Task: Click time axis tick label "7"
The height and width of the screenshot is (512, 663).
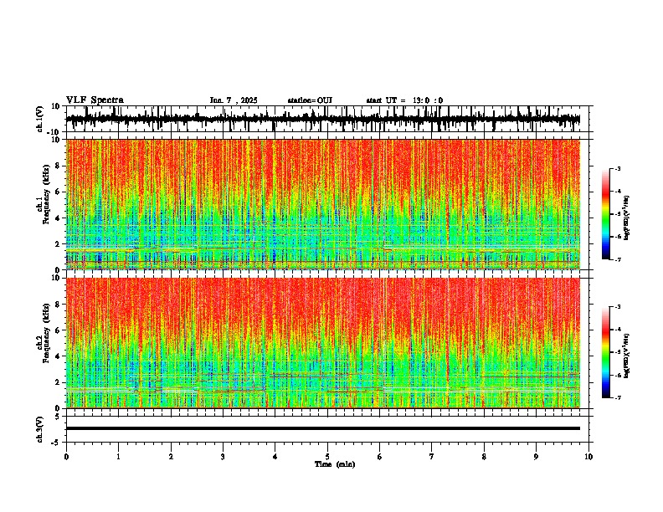Action: pyautogui.click(x=432, y=457)
